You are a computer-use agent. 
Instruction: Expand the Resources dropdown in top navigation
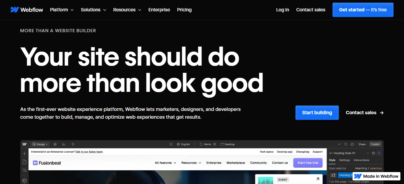127,10
